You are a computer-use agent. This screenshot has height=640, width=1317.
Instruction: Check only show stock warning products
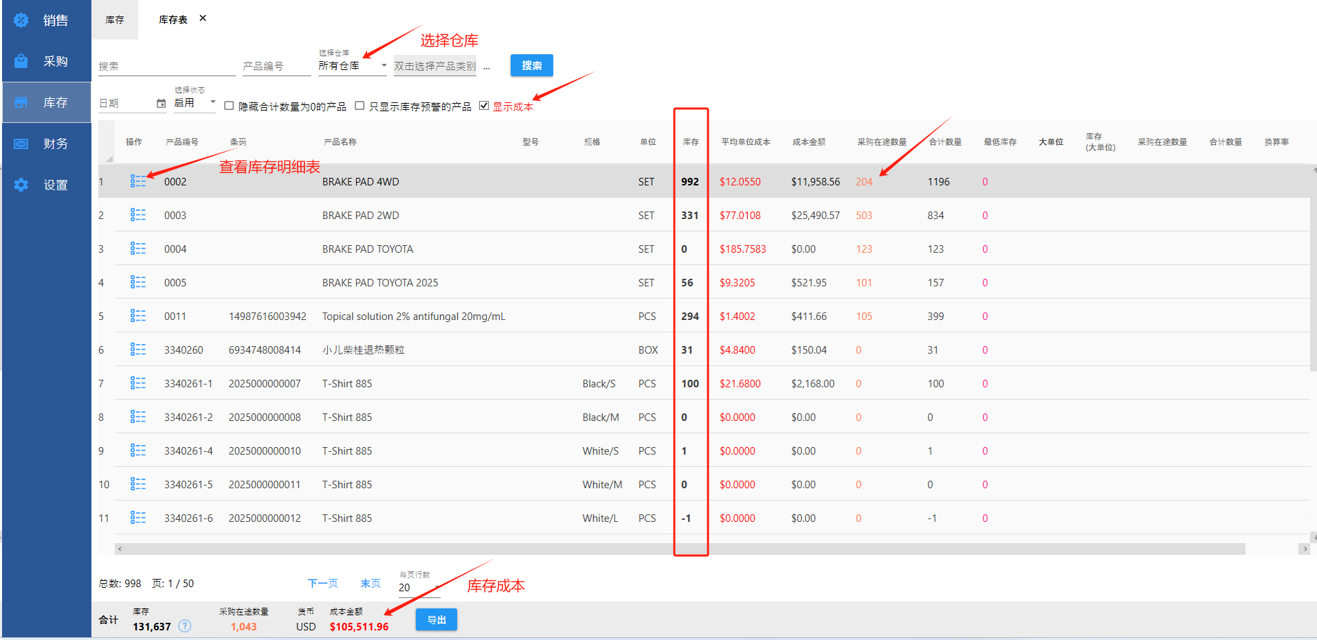[x=359, y=106]
